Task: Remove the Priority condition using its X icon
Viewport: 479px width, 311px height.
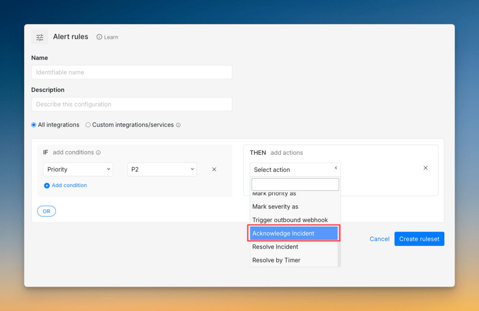Action: (x=214, y=169)
